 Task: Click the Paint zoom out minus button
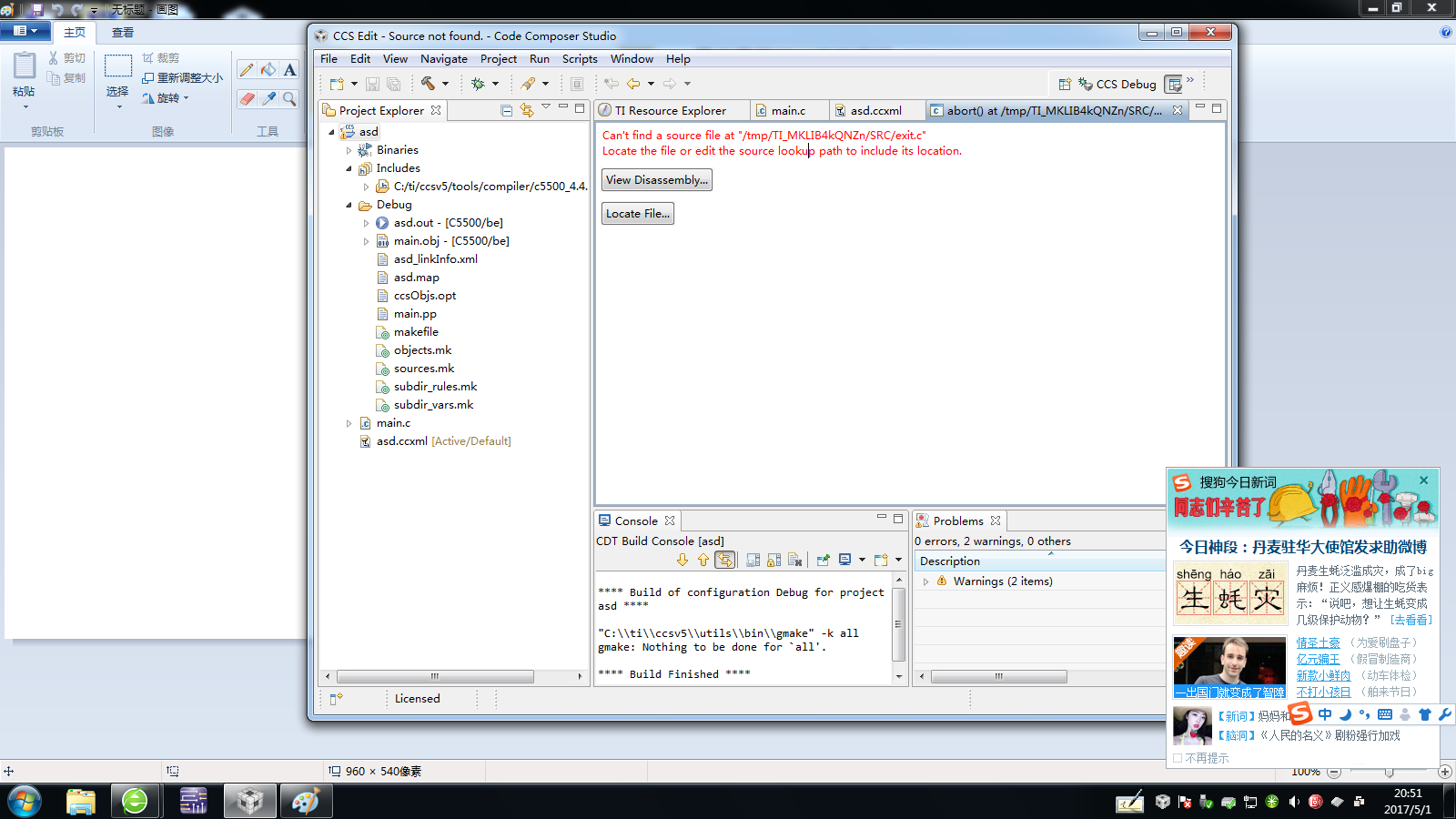tap(1334, 772)
